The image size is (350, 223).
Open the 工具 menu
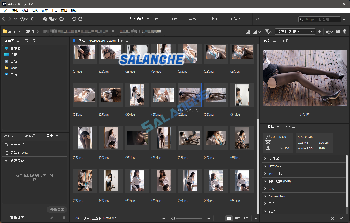coord(54,11)
